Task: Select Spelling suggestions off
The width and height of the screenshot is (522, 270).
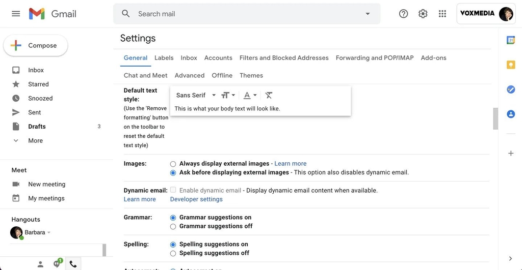Action: point(173,253)
